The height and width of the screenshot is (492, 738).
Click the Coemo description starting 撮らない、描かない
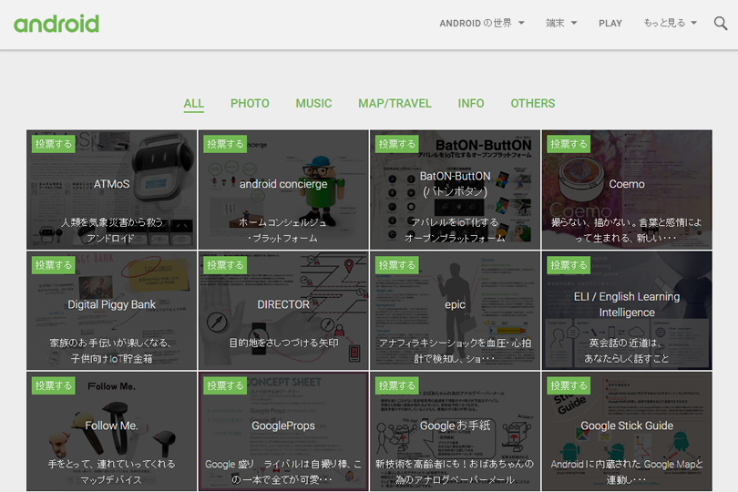[627, 231]
